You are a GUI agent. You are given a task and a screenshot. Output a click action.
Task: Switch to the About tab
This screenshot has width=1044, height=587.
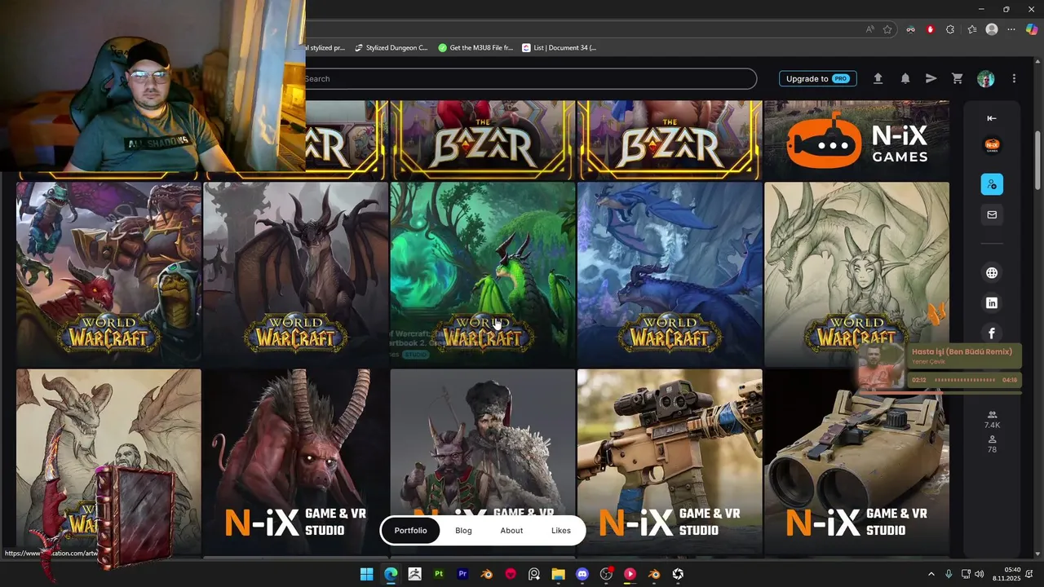click(511, 530)
